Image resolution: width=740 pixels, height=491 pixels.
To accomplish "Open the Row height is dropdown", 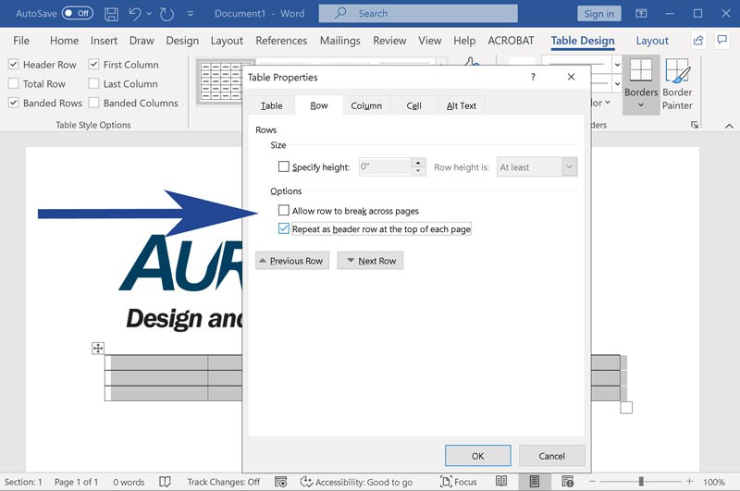I will [x=569, y=167].
